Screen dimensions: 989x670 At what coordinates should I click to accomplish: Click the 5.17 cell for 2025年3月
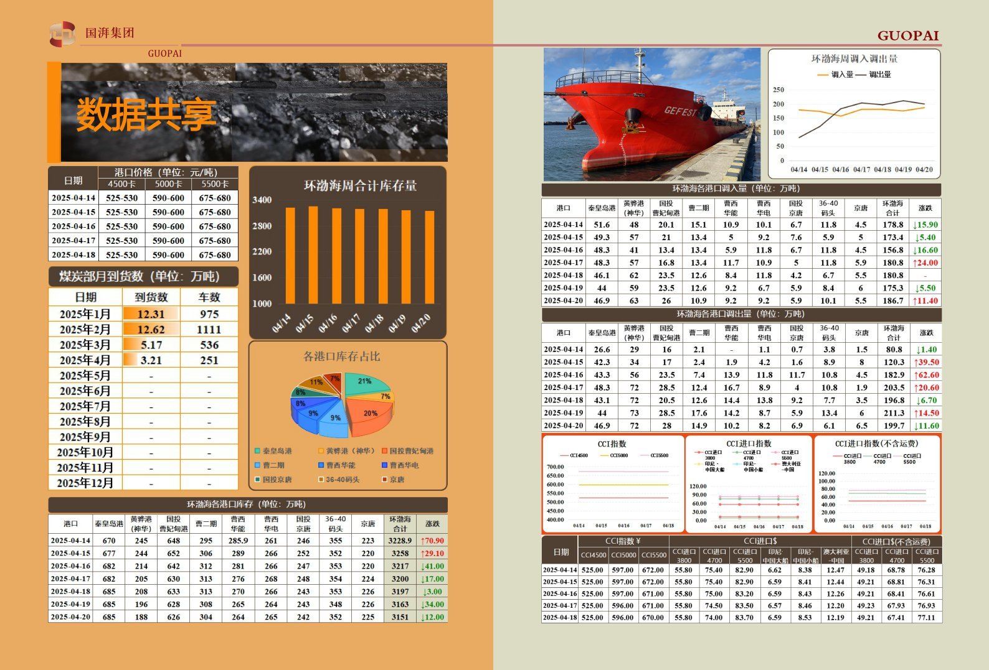click(151, 345)
